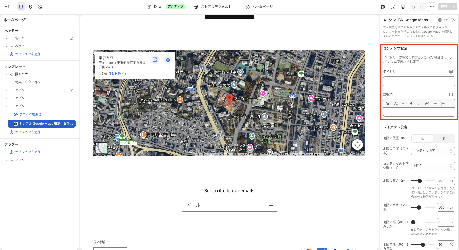Image resolution: width=459 pixels, height=250 pixels.
Task: Connect dynamic source for 説明文
Action: [x=451, y=94]
